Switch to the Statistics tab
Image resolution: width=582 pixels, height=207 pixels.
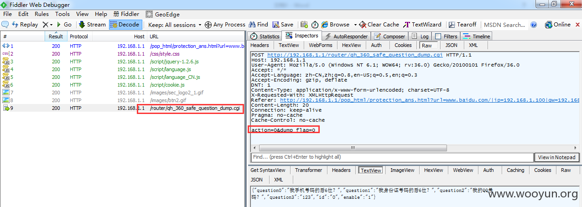[265, 36]
